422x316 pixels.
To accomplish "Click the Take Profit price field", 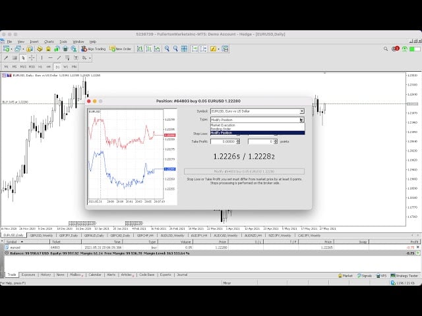I will coord(223,142).
